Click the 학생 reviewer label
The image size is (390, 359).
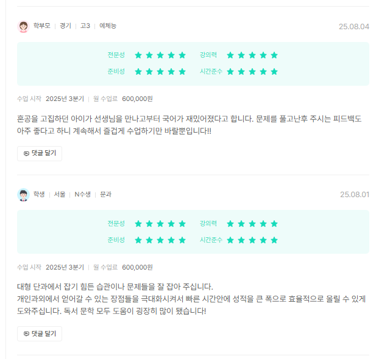coord(39,195)
